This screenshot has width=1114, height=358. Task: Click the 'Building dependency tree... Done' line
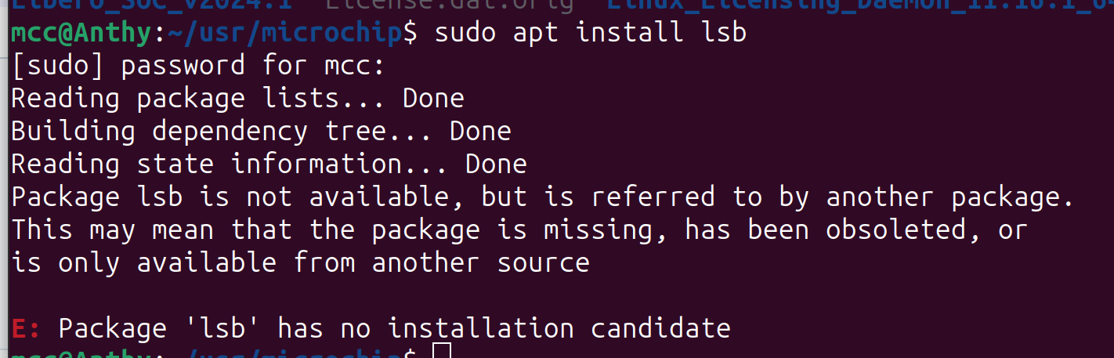(262, 131)
